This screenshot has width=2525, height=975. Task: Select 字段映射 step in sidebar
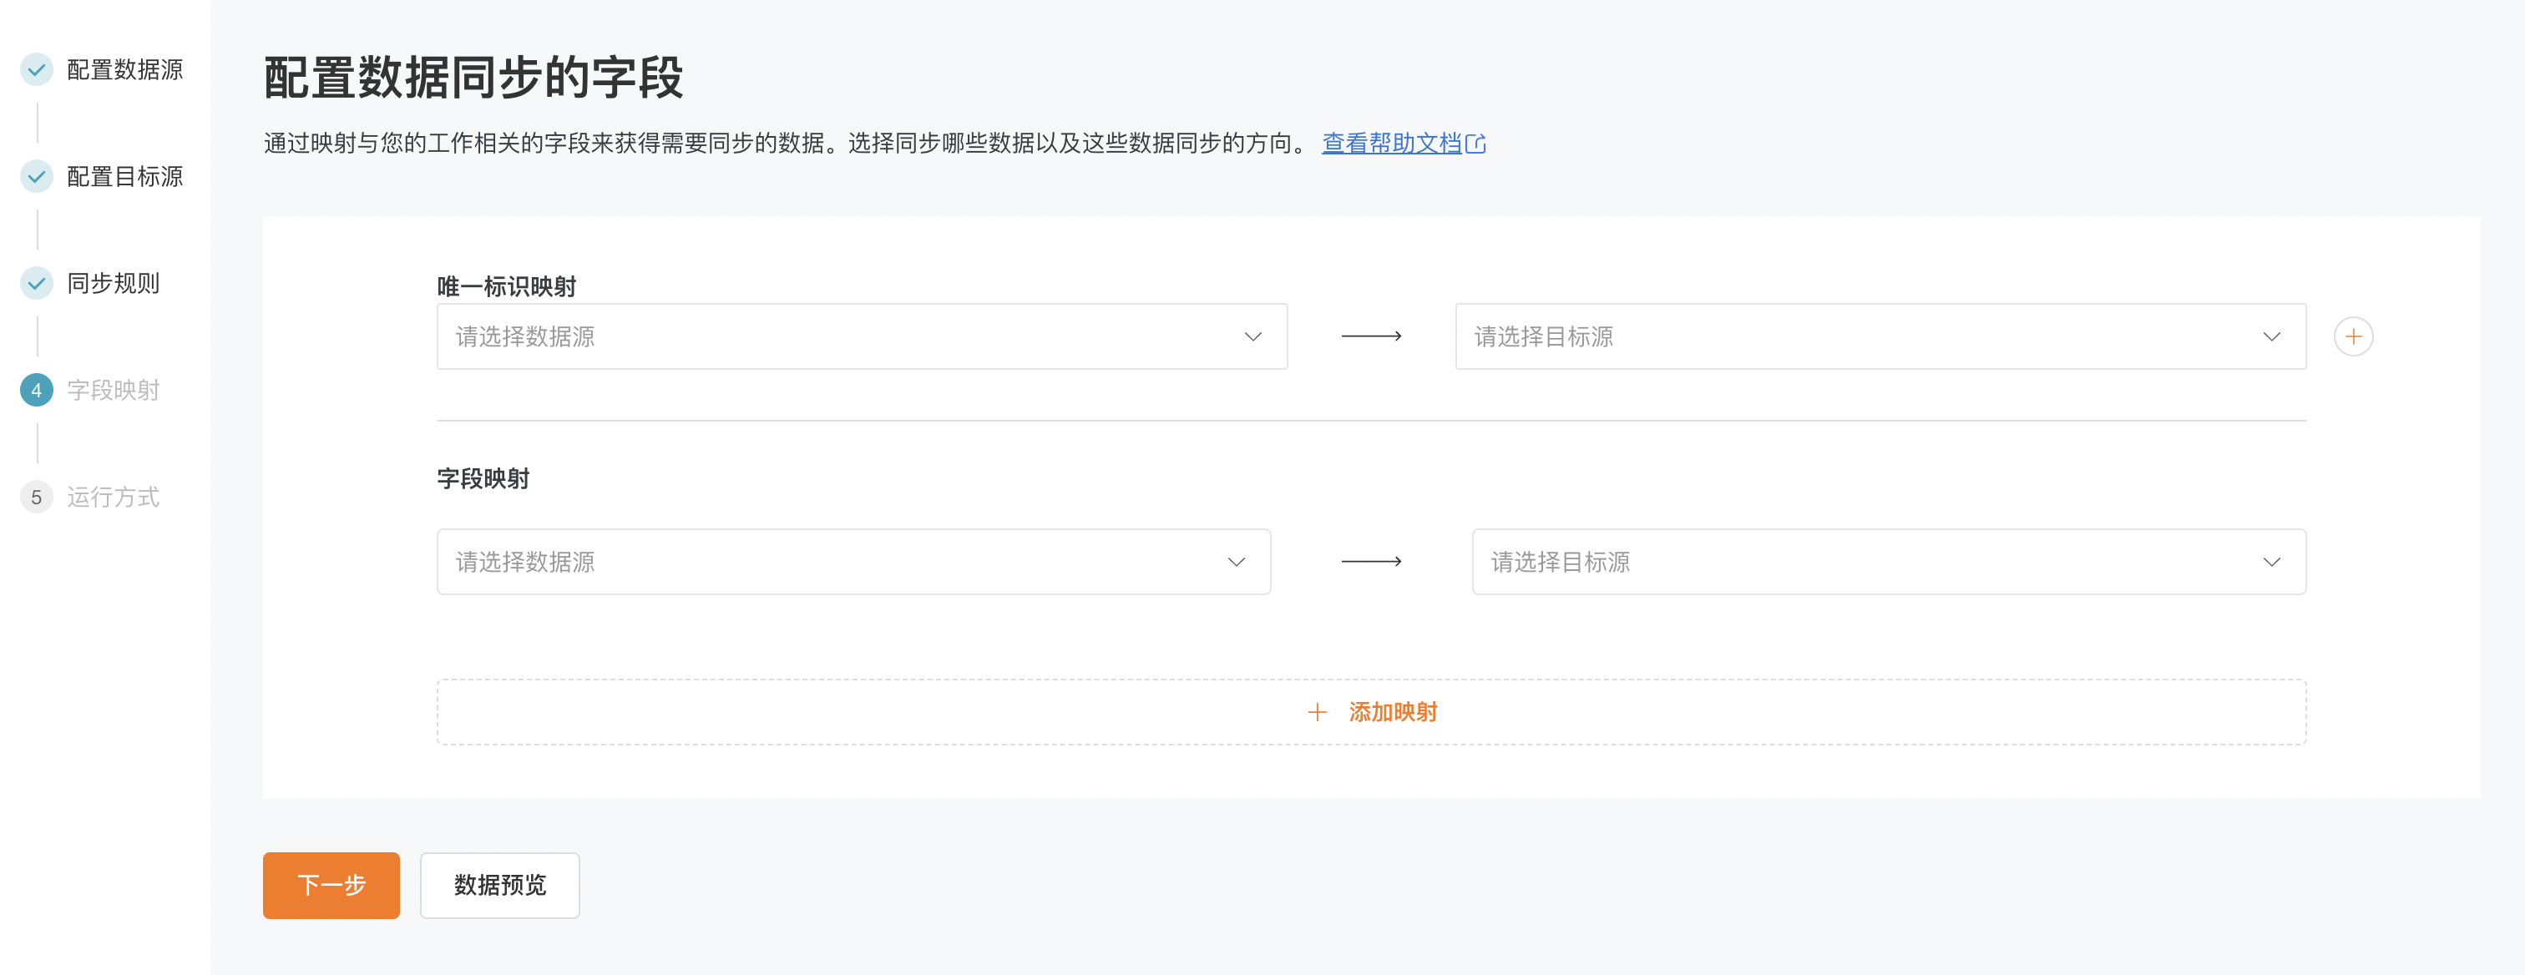113,390
